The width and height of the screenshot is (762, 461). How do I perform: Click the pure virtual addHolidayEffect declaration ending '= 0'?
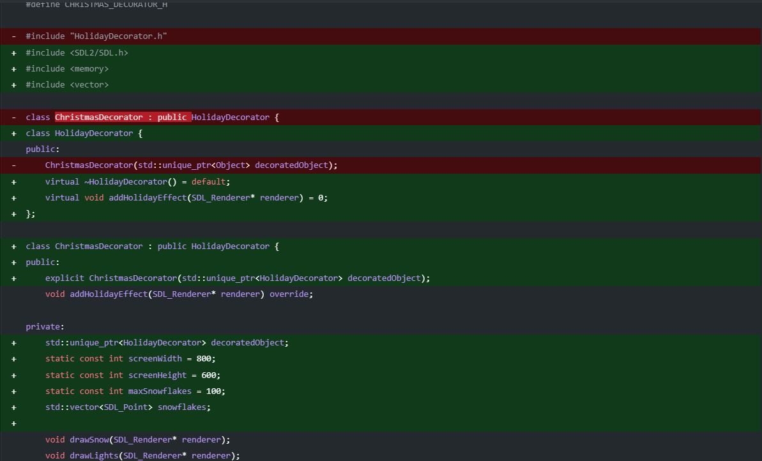click(x=186, y=198)
